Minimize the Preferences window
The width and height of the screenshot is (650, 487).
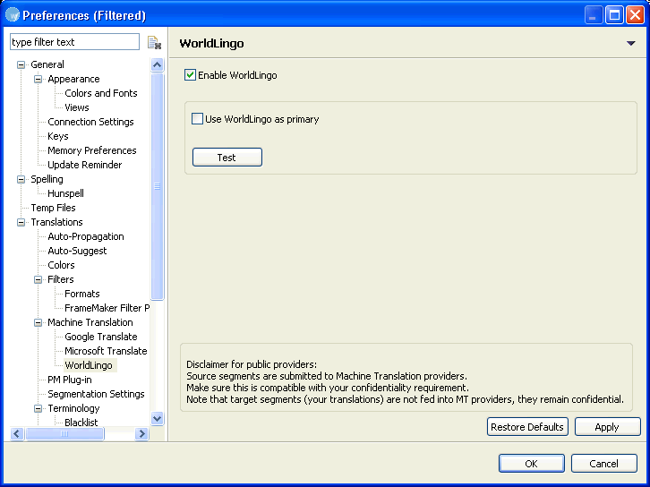pyautogui.click(x=594, y=15)
